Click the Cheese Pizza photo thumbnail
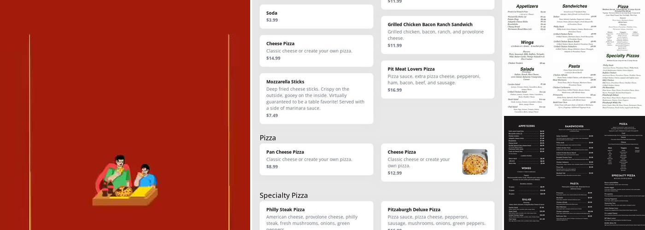 (x=475, y=162)
